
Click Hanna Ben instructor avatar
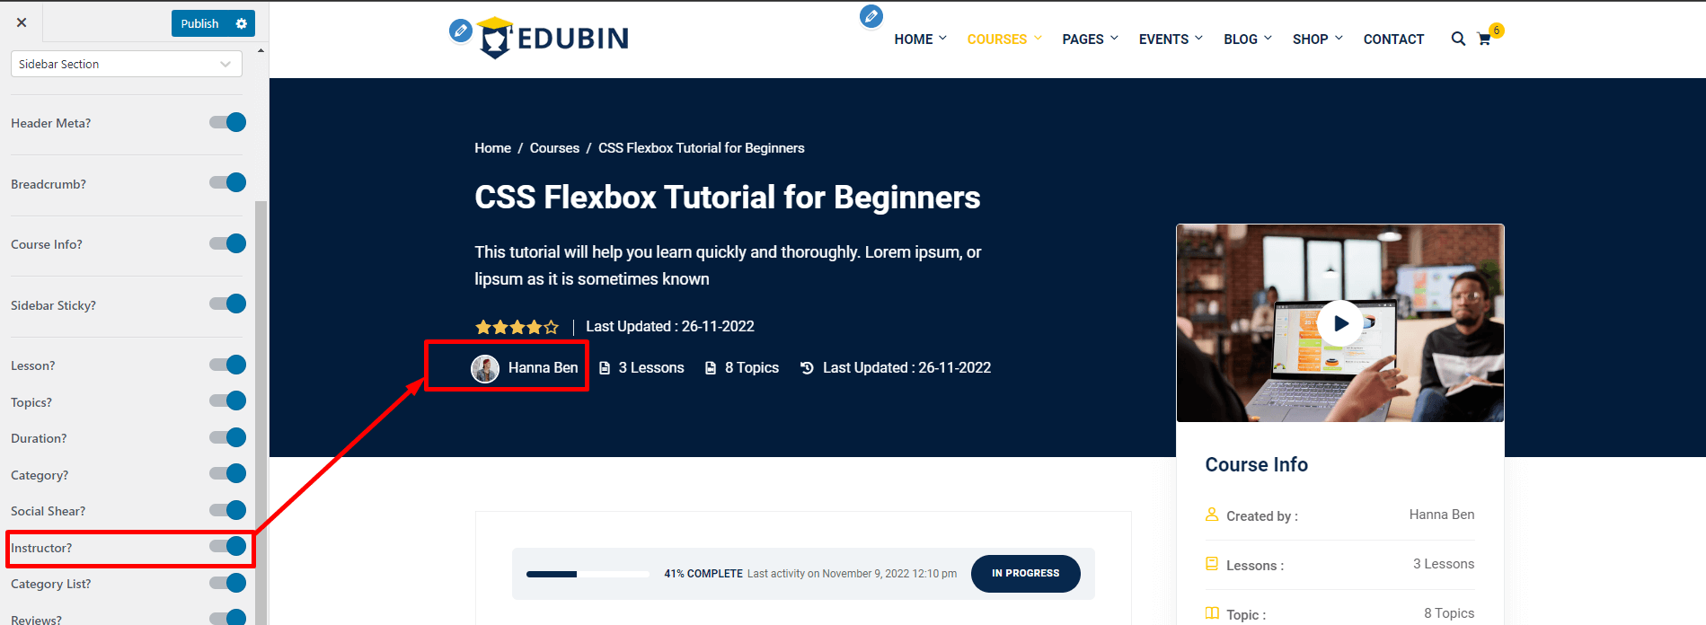point(485,368)
